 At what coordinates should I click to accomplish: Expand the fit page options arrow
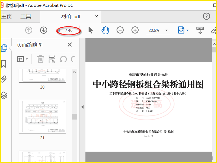pos(187,30)
